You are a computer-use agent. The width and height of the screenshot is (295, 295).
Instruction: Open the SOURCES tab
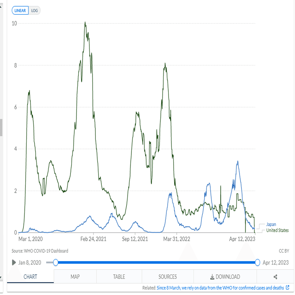point(167,277)
